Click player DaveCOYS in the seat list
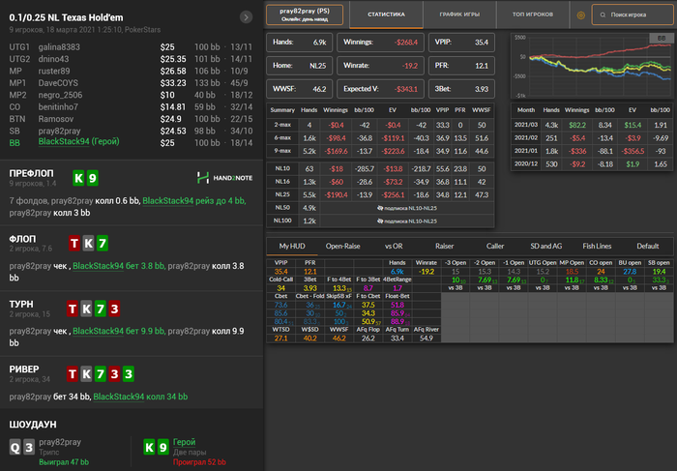 58,83
